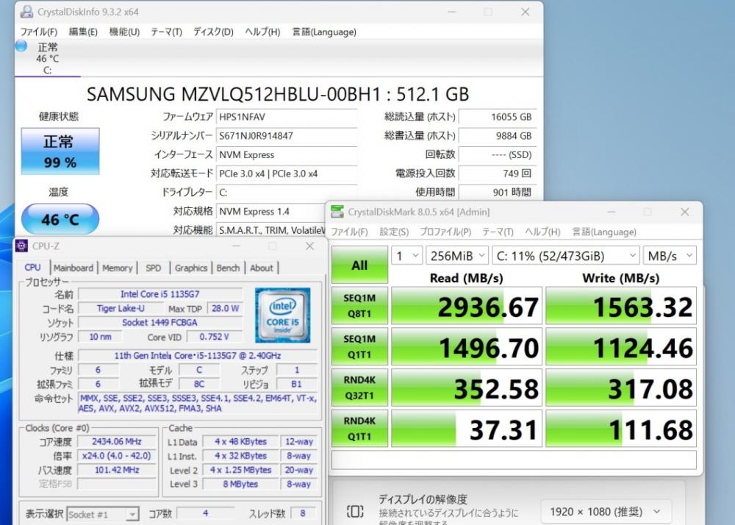Click the 28.0 W Max TDP value

225,308
